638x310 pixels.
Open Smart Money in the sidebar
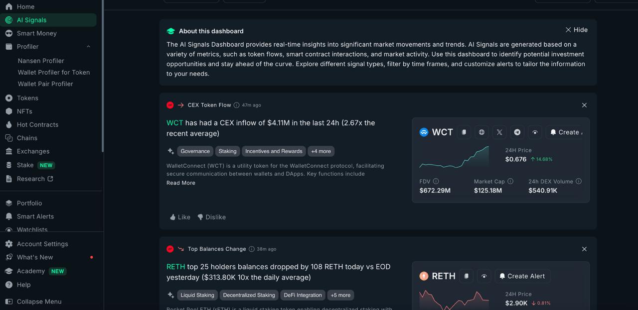click(37, 33)
